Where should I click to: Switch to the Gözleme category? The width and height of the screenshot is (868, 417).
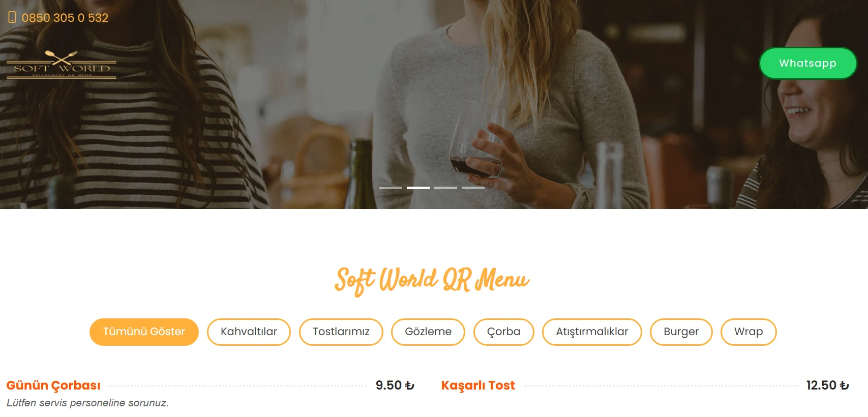click(x=428, y=332)
